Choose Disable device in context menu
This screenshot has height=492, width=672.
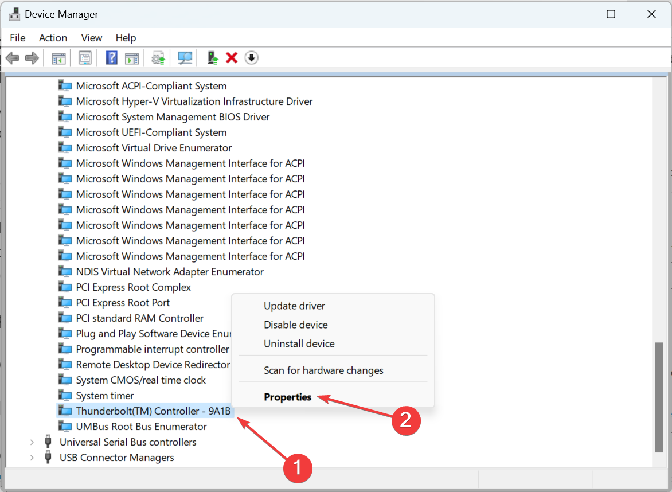pyautogui.click(x=333, y=325)
